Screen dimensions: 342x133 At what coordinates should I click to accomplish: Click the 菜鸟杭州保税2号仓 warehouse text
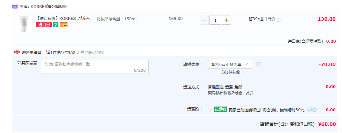[225, 93]
